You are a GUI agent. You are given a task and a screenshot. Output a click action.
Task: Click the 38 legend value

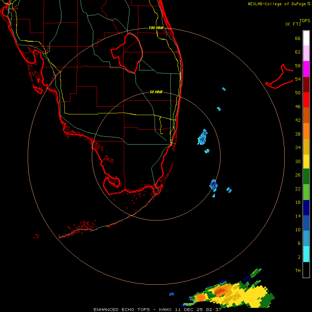tap(298, 134)
